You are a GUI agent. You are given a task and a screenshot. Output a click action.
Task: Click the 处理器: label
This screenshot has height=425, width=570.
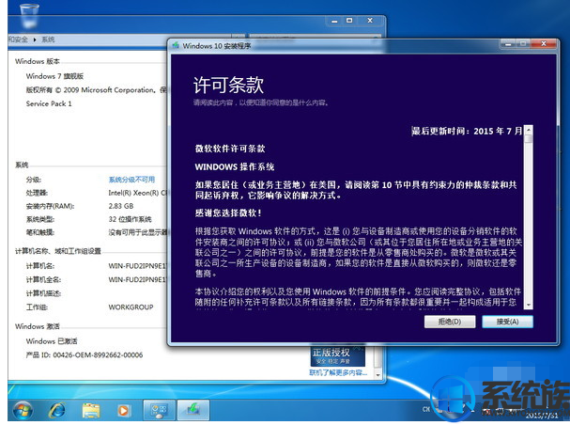point(37,193)
